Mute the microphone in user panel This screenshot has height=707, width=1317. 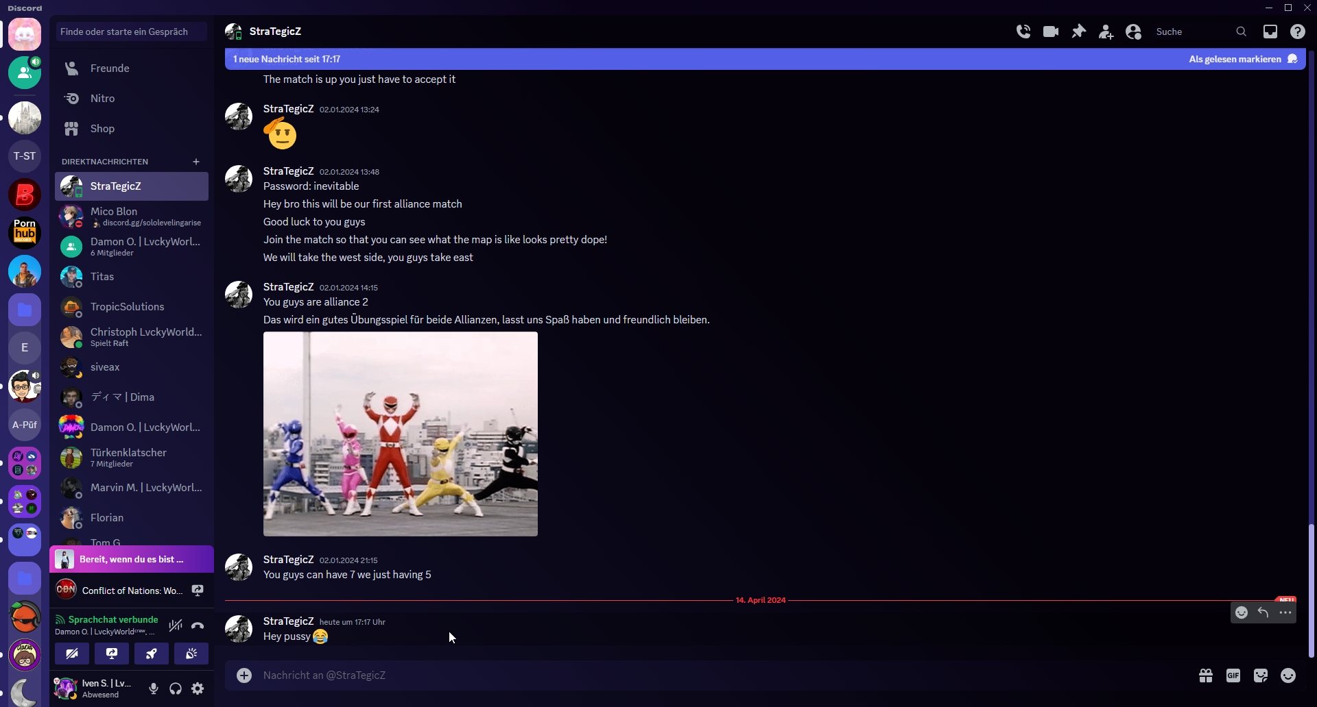click(154, 689)
